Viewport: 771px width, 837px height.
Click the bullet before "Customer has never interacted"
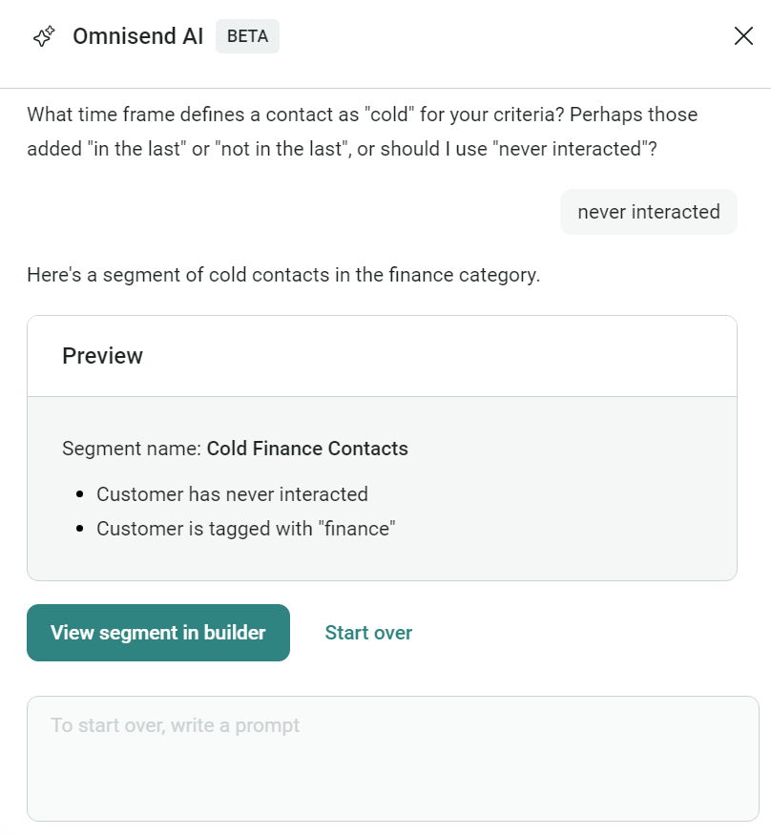tap(80, 495)
